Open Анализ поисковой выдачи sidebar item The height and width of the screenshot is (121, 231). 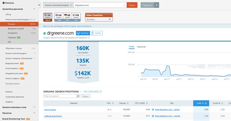click(x=17, y=19)
